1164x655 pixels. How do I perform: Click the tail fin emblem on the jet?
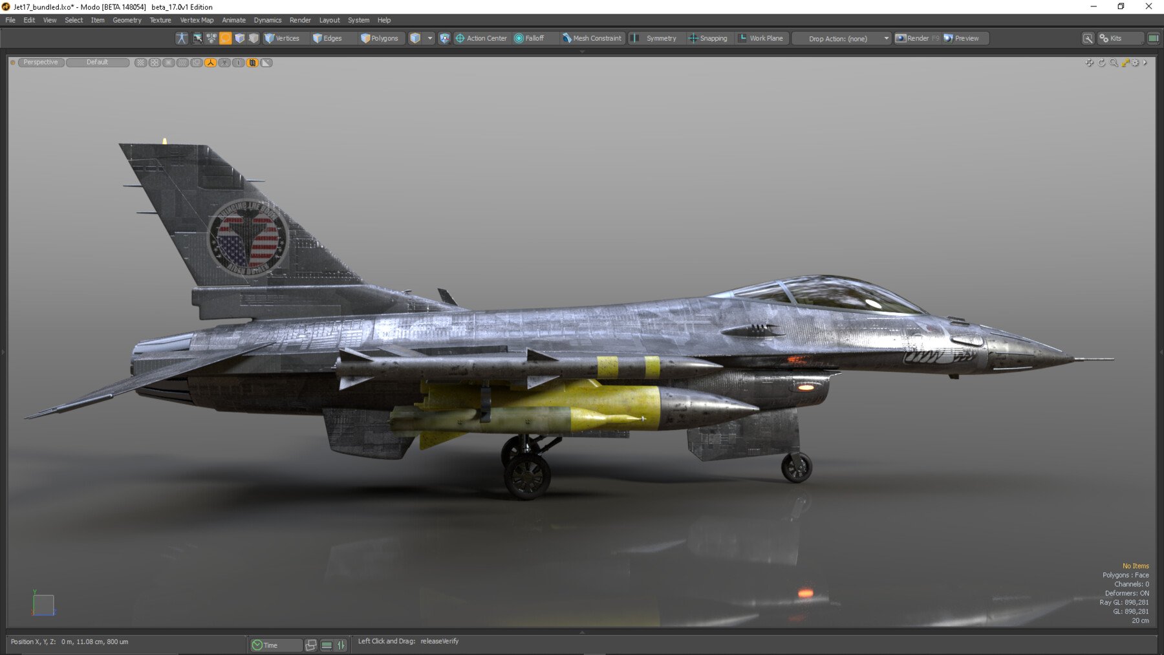tap(248, 238)
